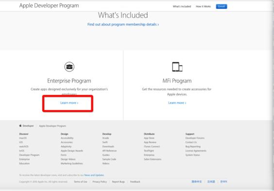Open Marketing Guidelines link

coord(72,163)
